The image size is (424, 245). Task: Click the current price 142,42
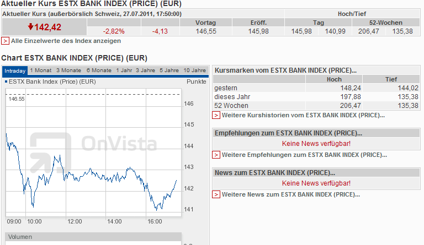[47, 27]
